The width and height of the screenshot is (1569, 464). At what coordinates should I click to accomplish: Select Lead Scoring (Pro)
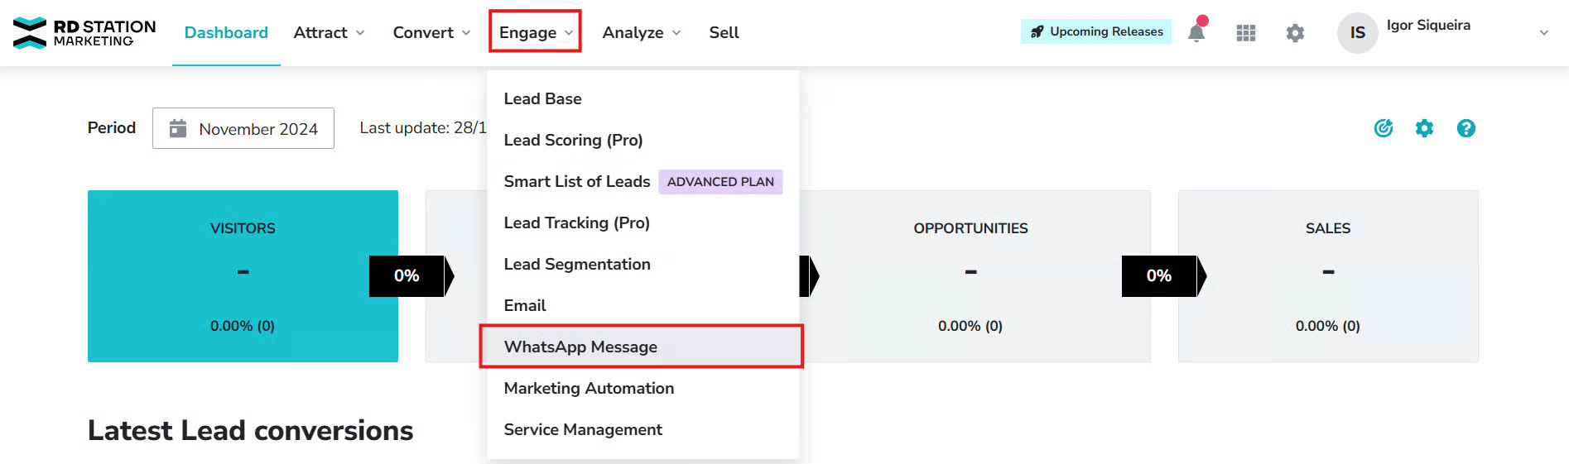643,140
